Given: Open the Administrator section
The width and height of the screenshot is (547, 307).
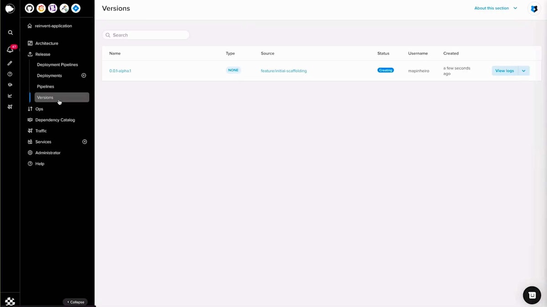Looking at the screenshot, I should click(44, 153).
